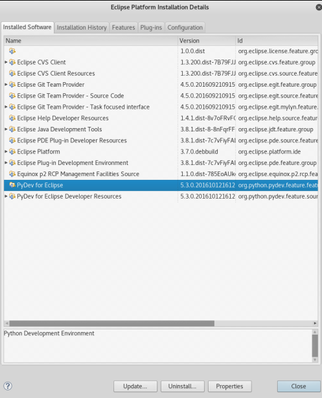
Task: Click the icon next to Eclipse Java Development Tools
Action: pyautogui.click(x=12, y=129)
